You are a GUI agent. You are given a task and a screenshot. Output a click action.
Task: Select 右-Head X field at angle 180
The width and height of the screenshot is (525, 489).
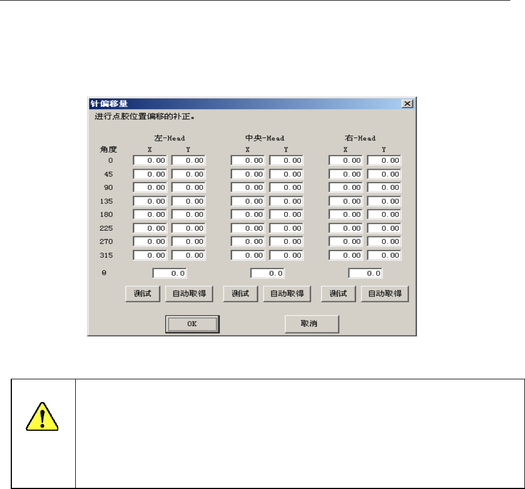point(346,214)
